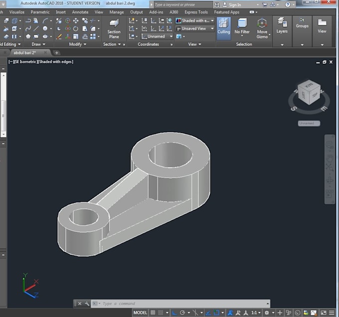Image resolution: width=339 pixels, height=317 pixels.
Task: Switch to the Express Tools tab
Action: click(x=196, y=12)
